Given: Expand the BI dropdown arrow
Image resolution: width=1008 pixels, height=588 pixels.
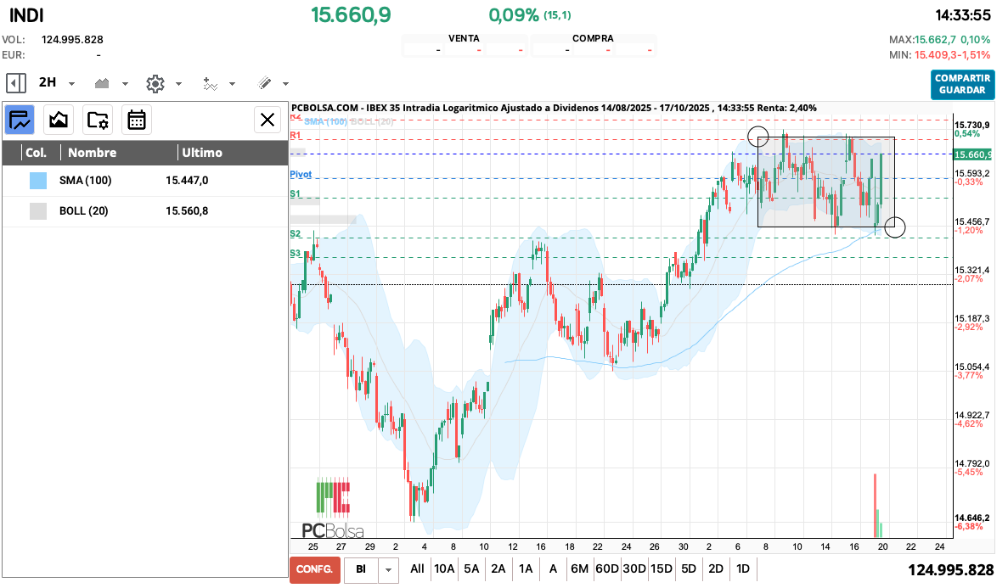Looking at the screenshot, I should 388,569.
